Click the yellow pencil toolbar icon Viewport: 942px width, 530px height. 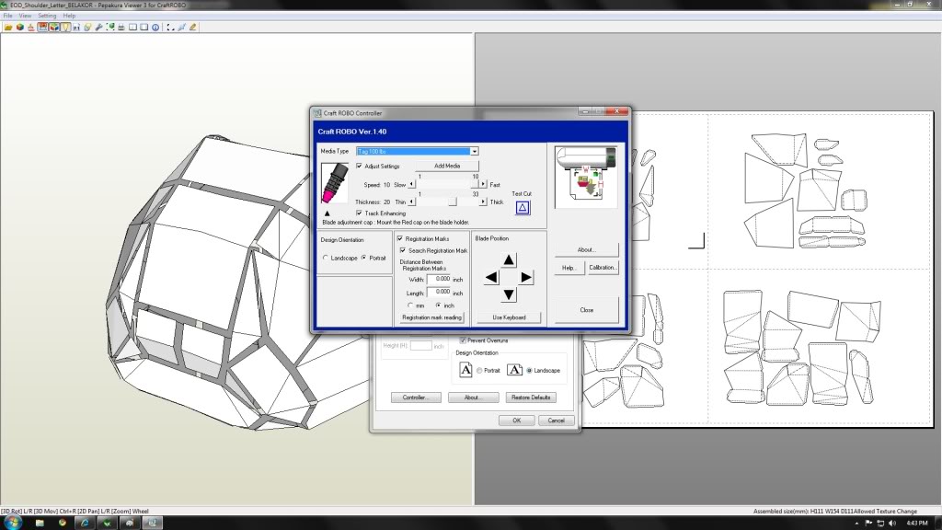[x=193, y=27]
